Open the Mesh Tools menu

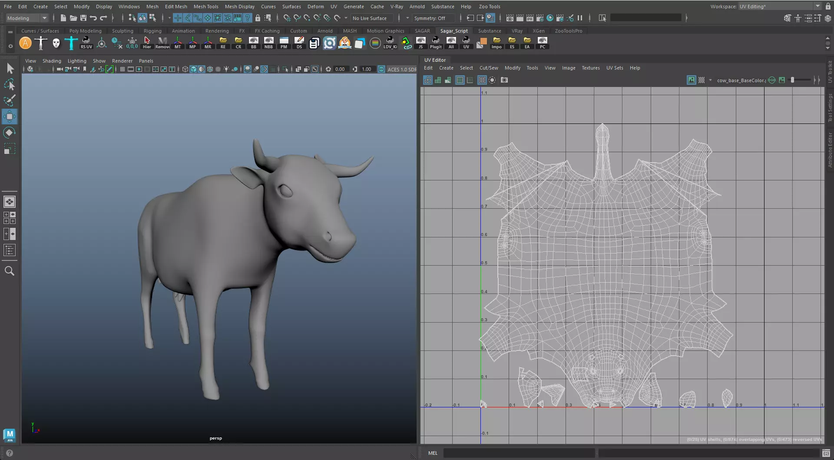[x=206, y=7]
